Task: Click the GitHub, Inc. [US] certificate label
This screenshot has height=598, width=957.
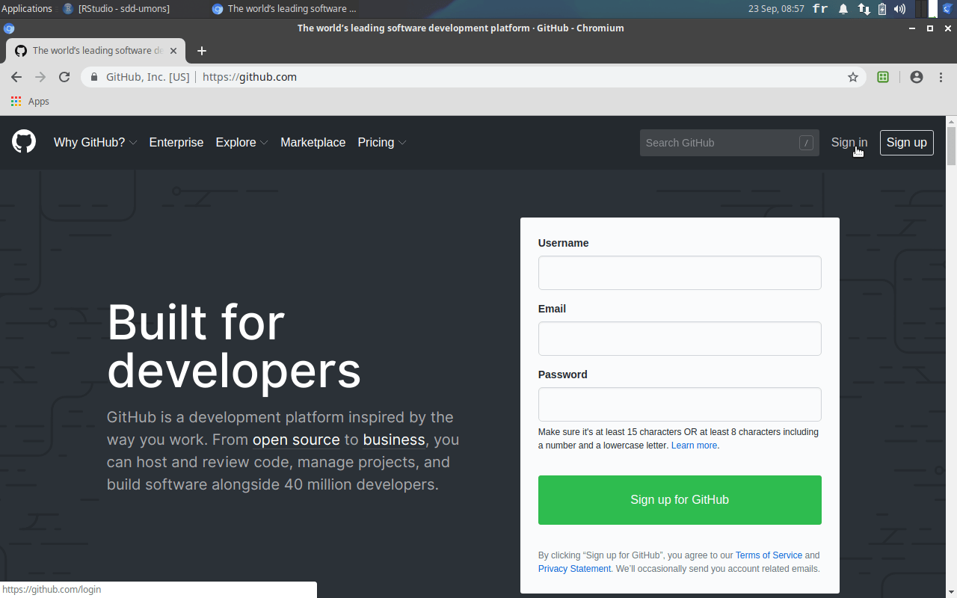Action: point(148,77)
